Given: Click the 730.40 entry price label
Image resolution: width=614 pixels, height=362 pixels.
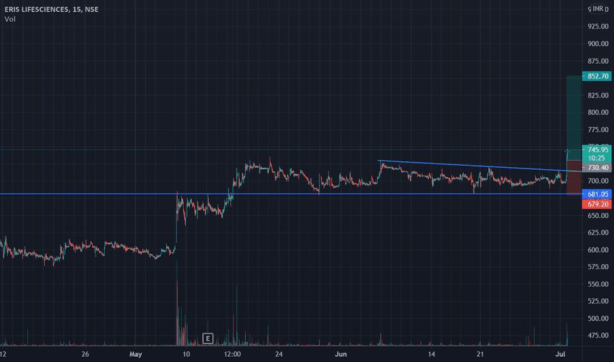Looking at the screenshot, I should pyautogui.click(x=597, y=167).
